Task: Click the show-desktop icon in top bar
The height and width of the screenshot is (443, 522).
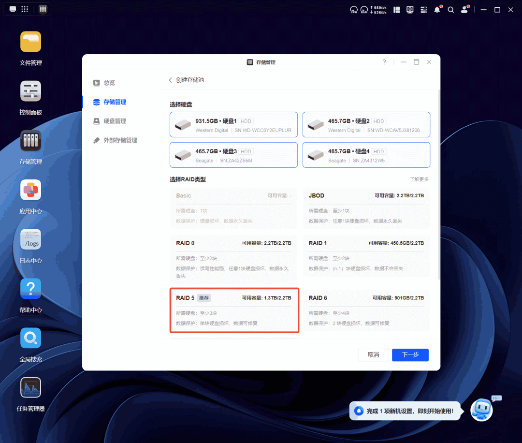Action: [x=13, y=9]
